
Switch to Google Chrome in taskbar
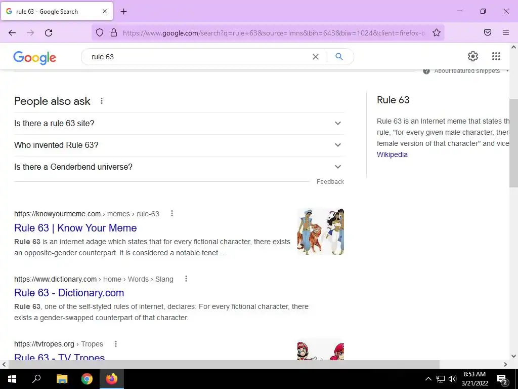click(87, 379)
